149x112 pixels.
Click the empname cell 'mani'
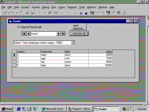[x=52, y=55]
